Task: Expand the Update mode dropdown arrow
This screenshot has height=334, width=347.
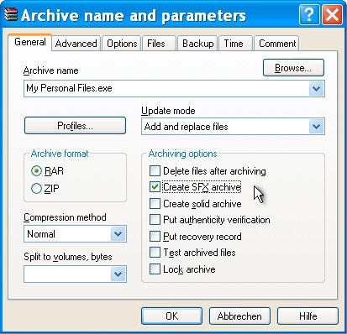Action: (x=317, y=127)
